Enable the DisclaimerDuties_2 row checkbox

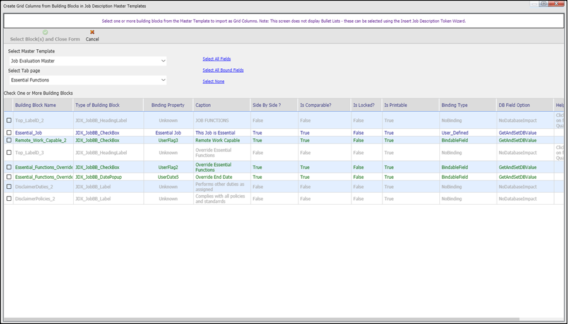coord(9,187)
